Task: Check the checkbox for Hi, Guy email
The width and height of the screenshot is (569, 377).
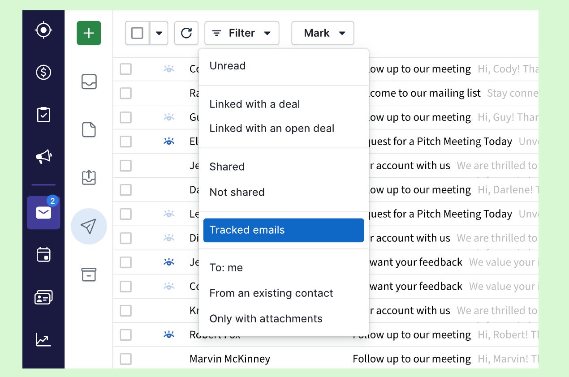Action: pyautogui.click(x=125, y=117)
